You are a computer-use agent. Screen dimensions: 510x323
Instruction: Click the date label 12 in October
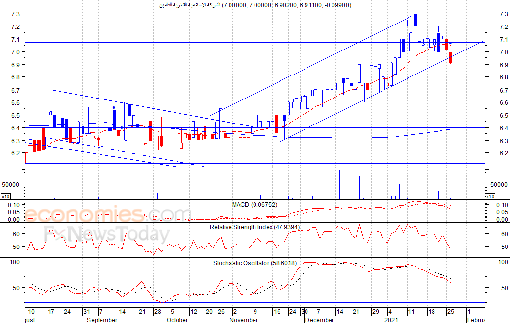pyautogui.click(x=194, y=312)
